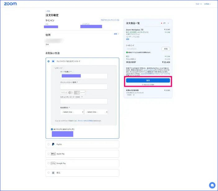This screenshot has height=191, width=218.
Task: Click the Zoom logo in header
Action: (10, 4)
